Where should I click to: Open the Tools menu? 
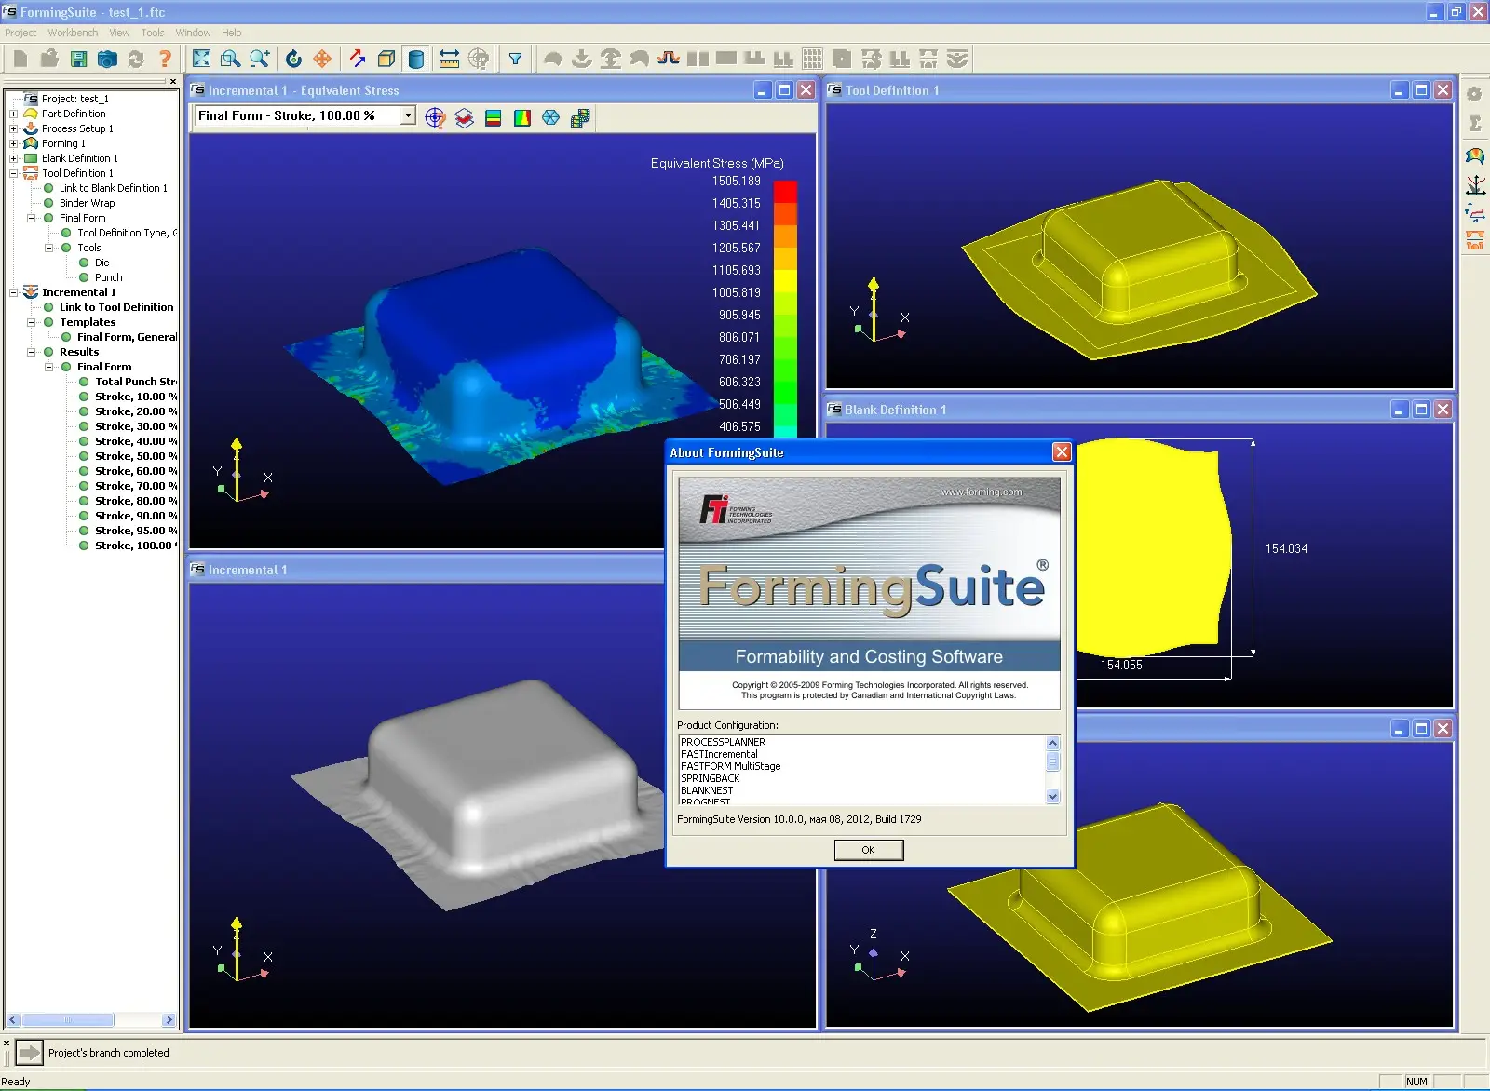(x=153, y=33)
